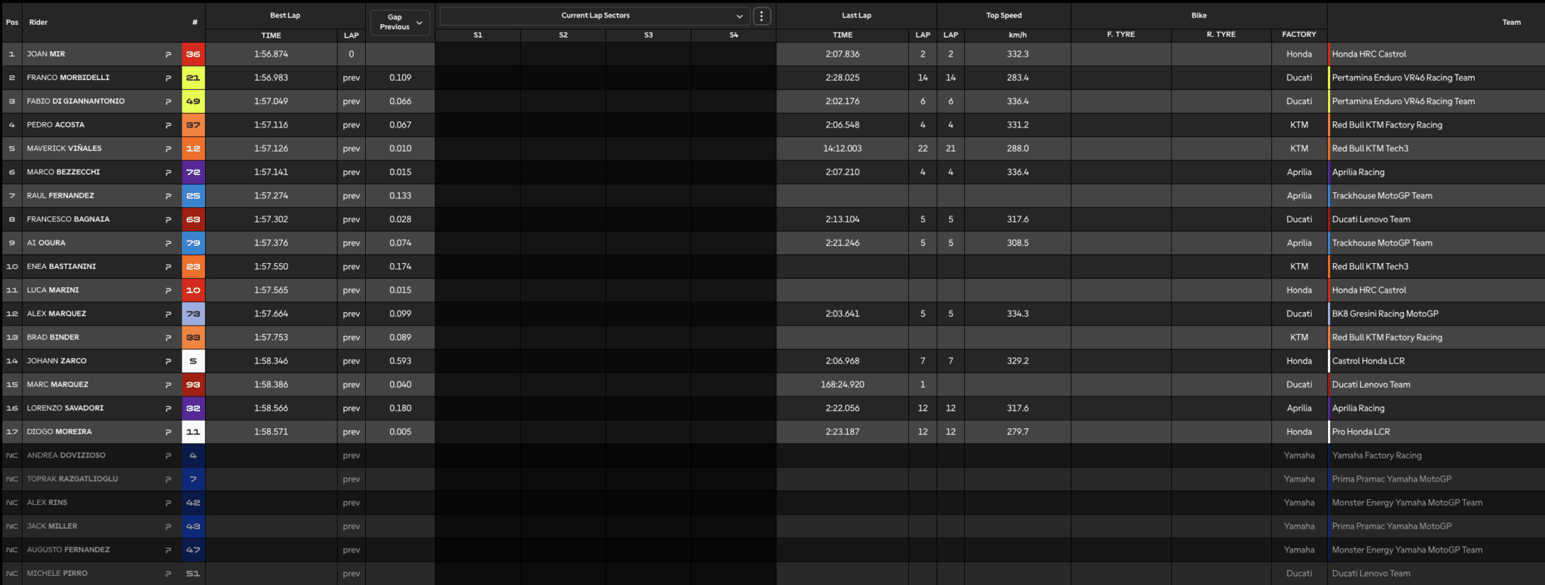Image resolution: width=1545 pixels, height=585 pixels.
Task: Click best lap time 1:56.874
Action: (x=271, y=54)
